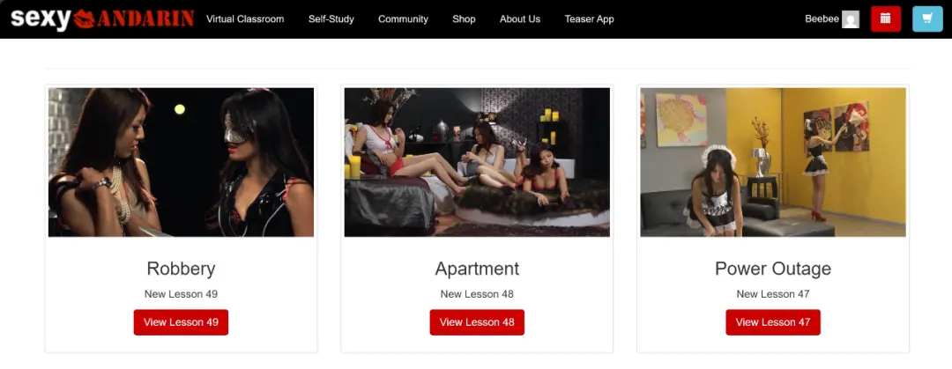Open the Shop menu item
This screenshot has height=369, width=952.
pos(464,18)
